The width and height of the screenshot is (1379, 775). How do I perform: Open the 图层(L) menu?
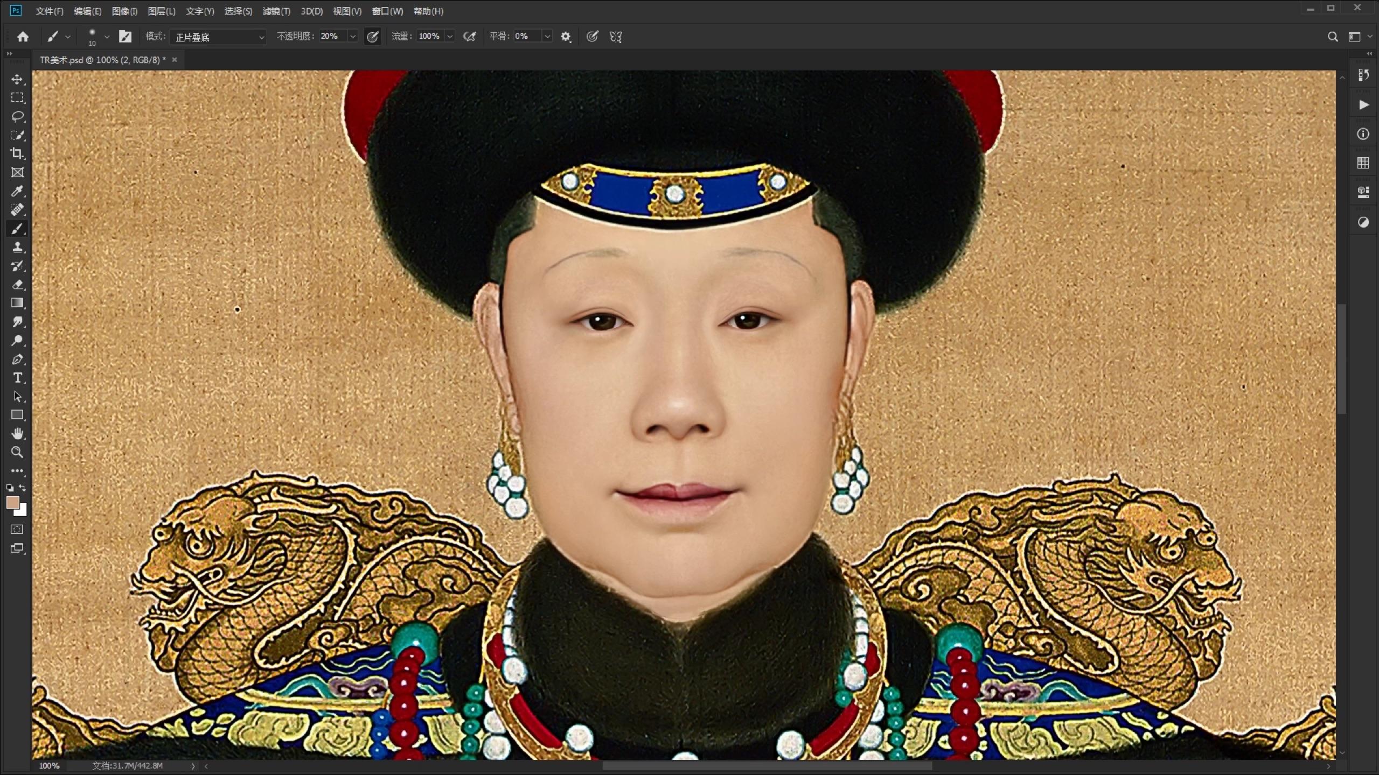[161, 11]
